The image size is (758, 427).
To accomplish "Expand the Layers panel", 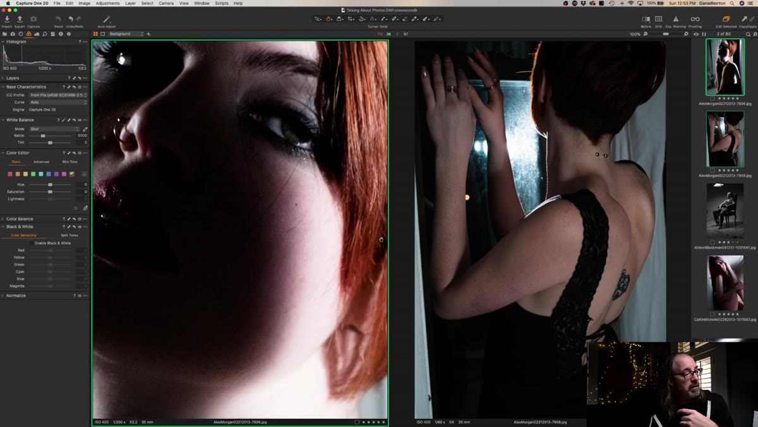I will click(x=3, y=78).
